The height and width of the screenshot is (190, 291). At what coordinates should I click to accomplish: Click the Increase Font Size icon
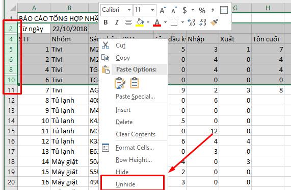point(163,10)
